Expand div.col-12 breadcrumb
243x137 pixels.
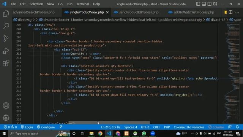tap(216, 20)
